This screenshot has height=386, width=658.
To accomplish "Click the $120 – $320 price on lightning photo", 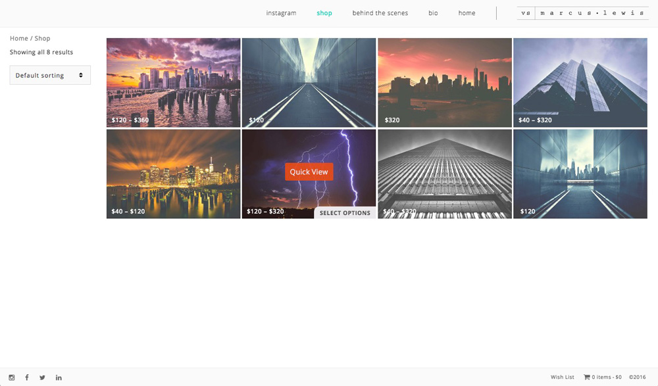I will 265,212.
